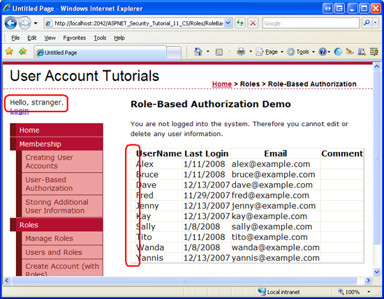This screenshot has height=299, width=384.
Task: Click the Add to Favorites icon
Action: (23, 52)
